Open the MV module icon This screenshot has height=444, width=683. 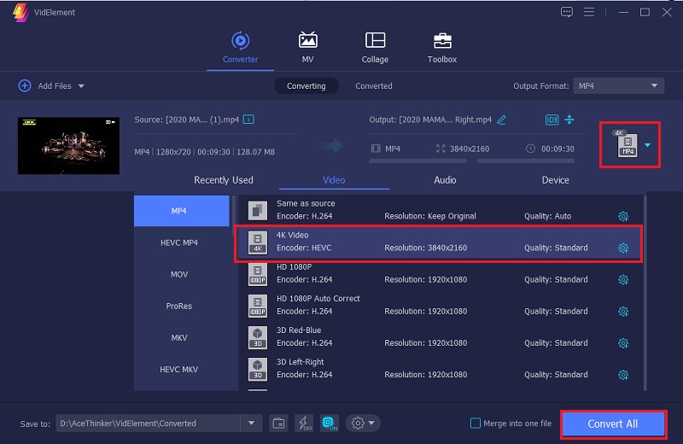coord(307,40)
